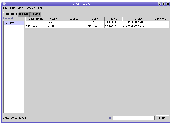
Task: Select network 10.4.30.0 in the Network list
Action: tap(14, 23)
